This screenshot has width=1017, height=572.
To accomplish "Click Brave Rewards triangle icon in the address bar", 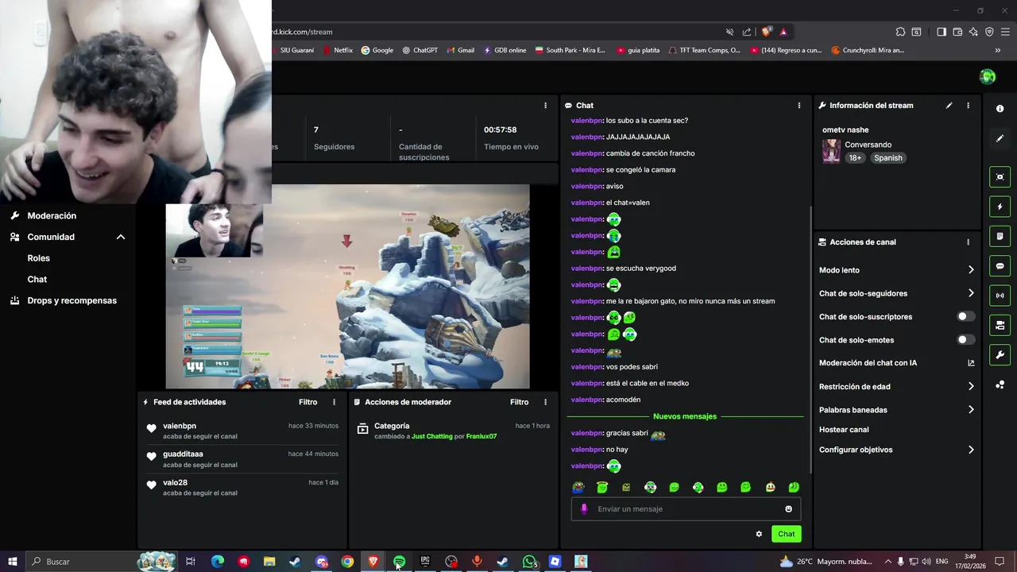I will pos(783,32).
